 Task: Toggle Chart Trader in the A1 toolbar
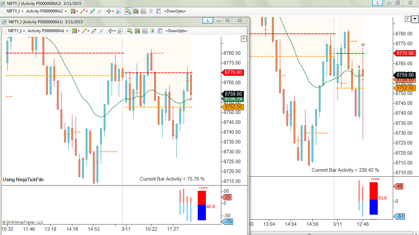tap(130, 31)
